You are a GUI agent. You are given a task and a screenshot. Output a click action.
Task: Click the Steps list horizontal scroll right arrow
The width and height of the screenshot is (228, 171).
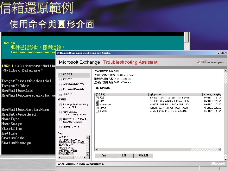tap(85, 157)
